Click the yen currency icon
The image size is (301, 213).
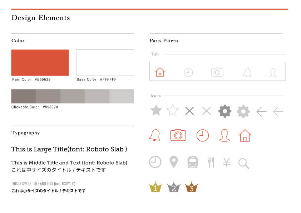227,163
